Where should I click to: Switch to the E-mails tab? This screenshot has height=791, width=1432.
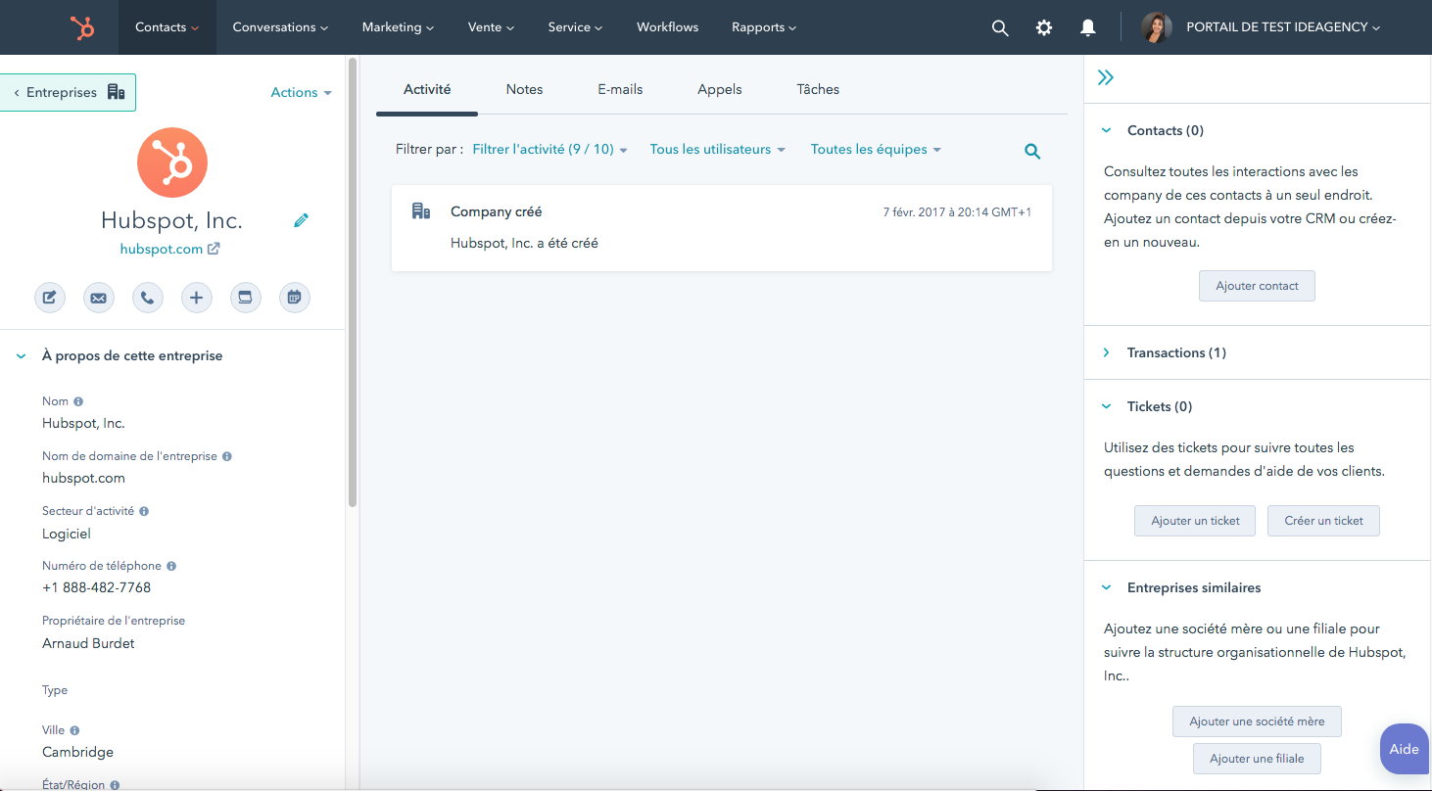(x=620, y=89)
